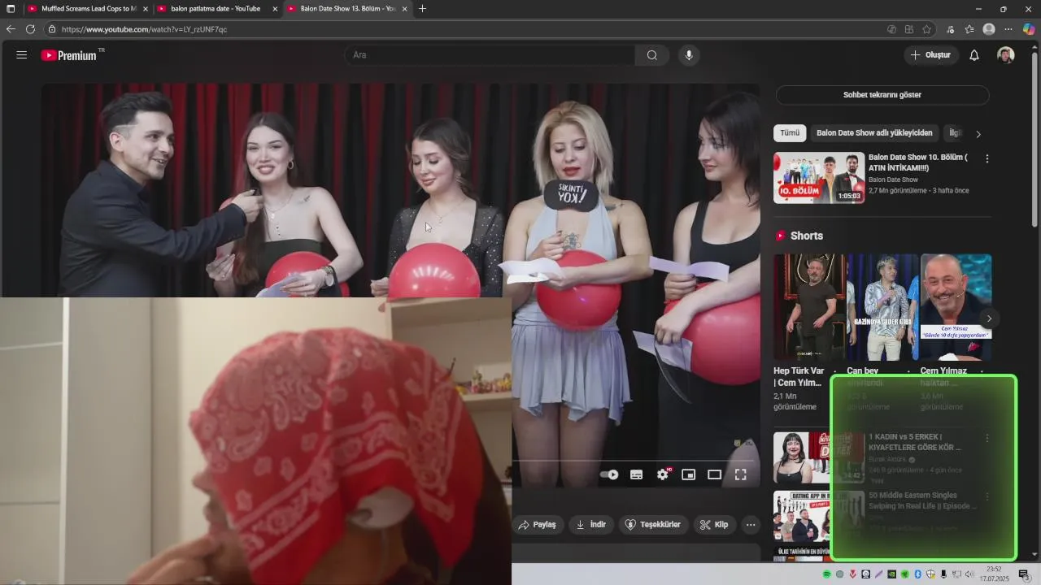Screen dimensions: 1041x585
Task: Click the search magnifier button
Action: click(652, 55)
